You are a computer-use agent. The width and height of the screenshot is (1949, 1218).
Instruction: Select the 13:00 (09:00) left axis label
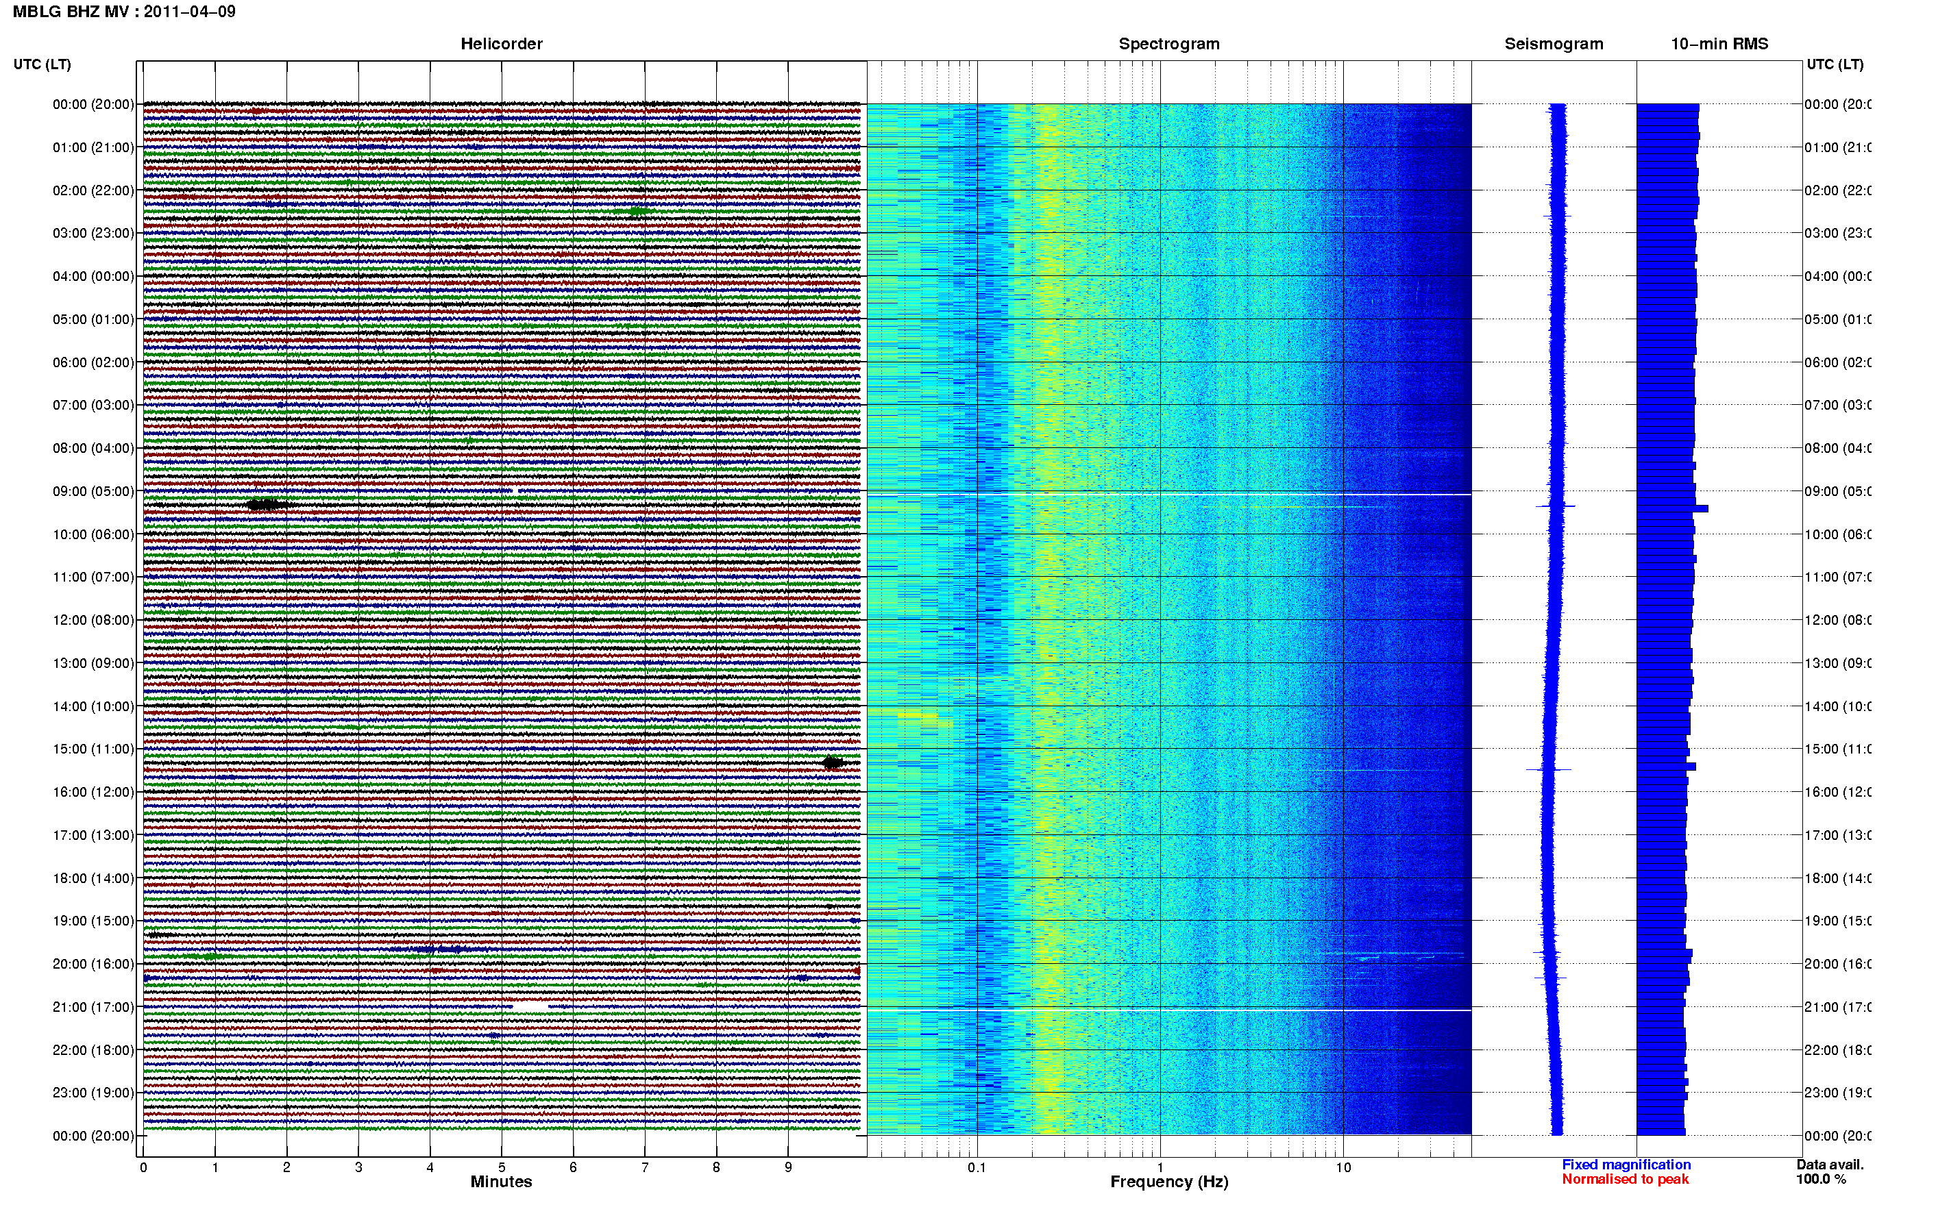(x=93, y=663)
